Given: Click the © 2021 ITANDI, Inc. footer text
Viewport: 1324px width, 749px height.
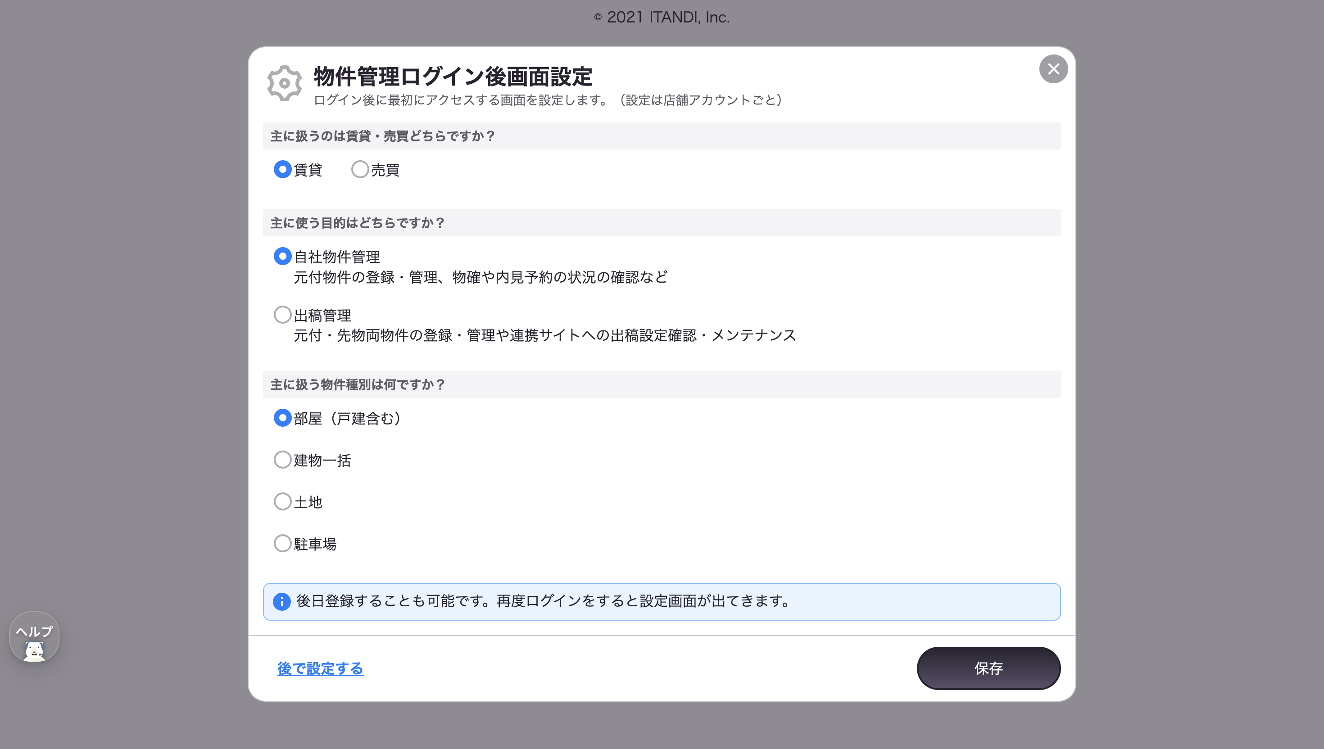Looking at the screenshot, I should coord(662,17).
